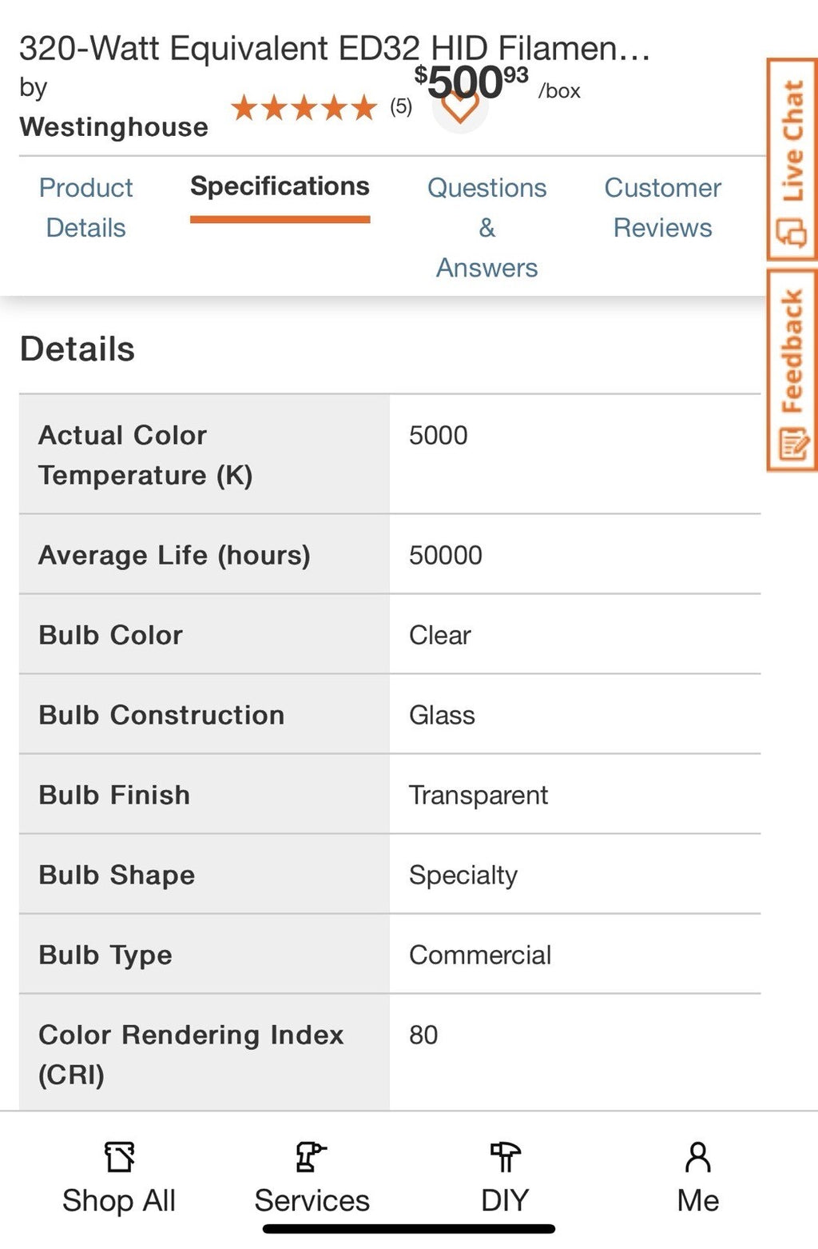Open the Feedback side tab
This screenshot has width=818, height=1249.
point(792,370)
